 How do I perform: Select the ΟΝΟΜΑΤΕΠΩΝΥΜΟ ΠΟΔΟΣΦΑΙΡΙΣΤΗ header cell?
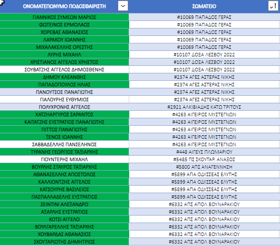[x=64, y=6]
